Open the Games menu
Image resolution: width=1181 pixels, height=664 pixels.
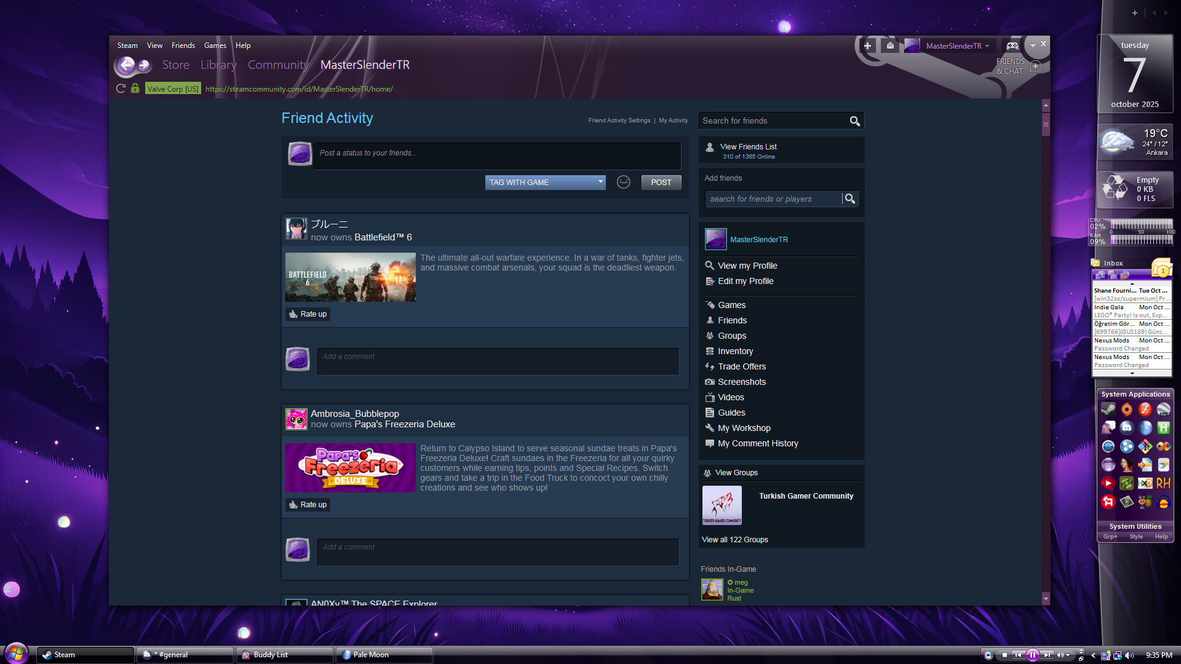pyautogui.click(x=215, y=45)
